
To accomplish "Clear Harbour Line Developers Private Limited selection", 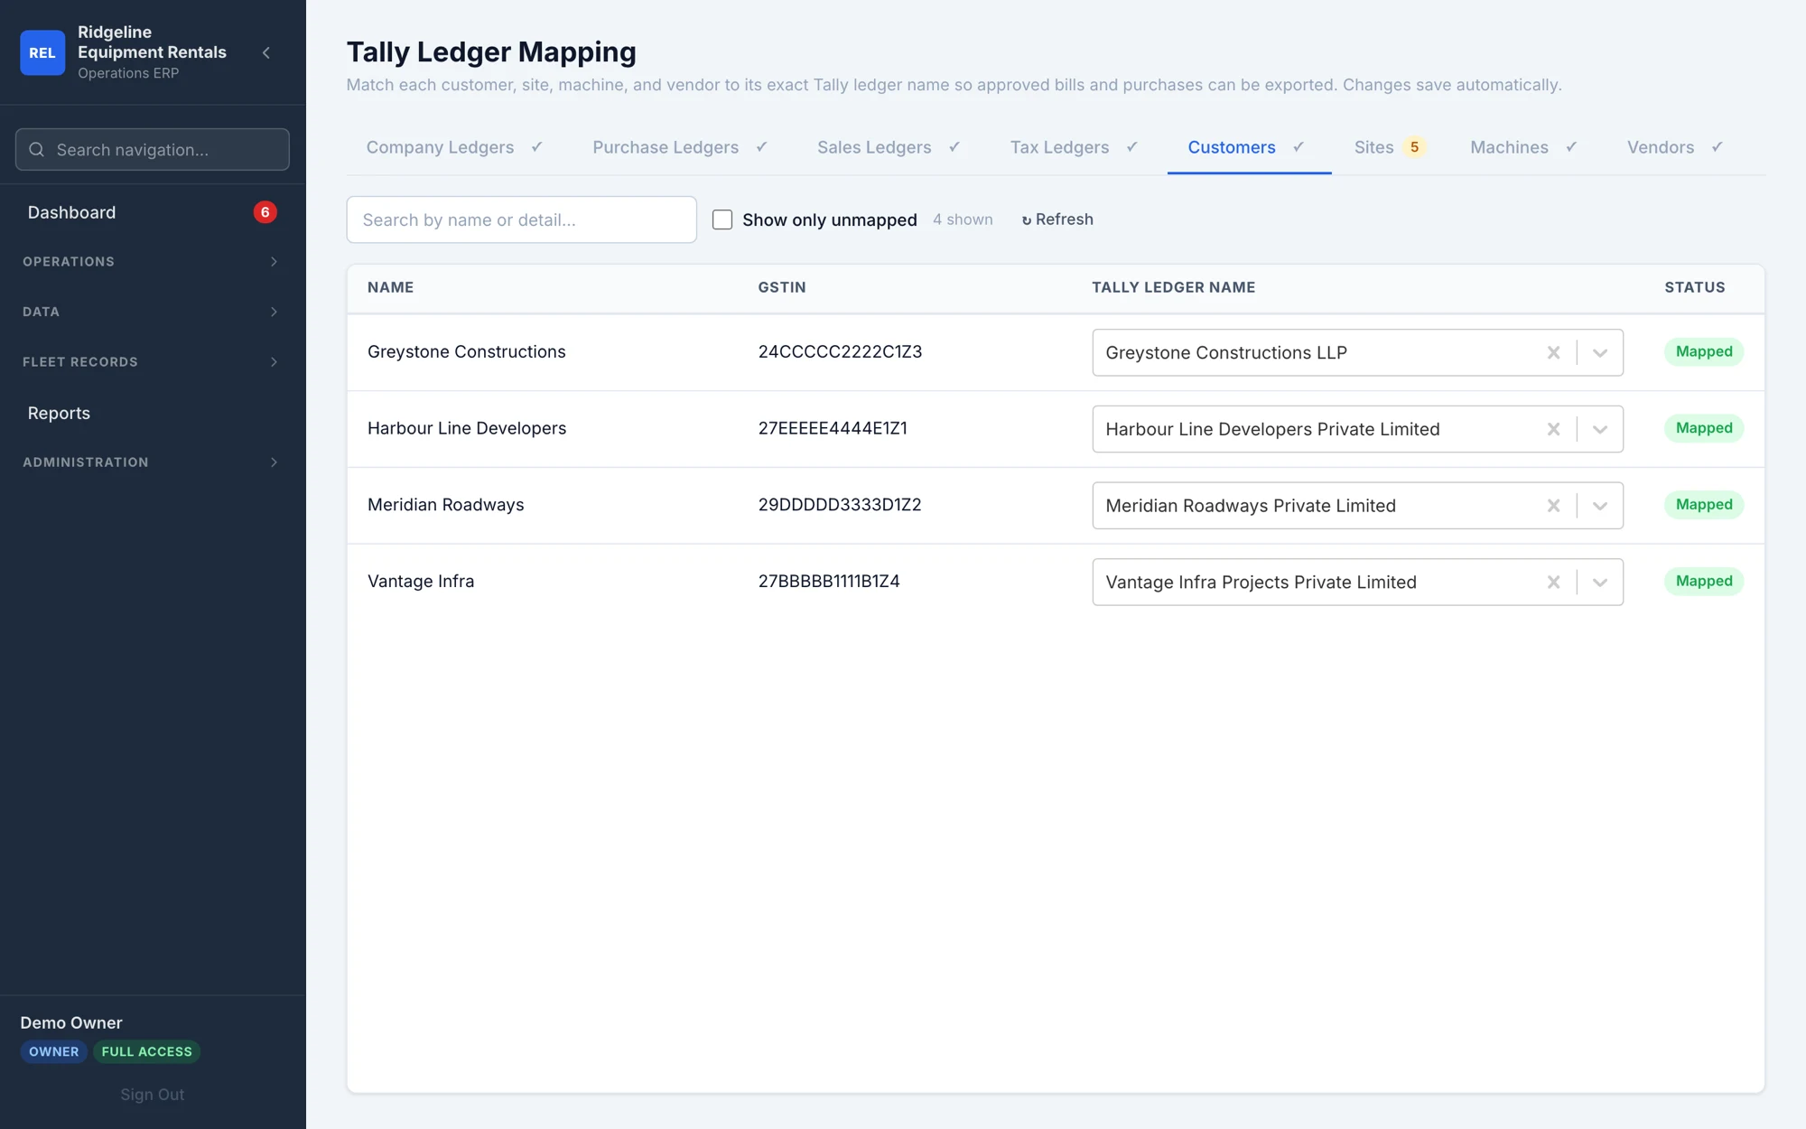I will pyautogui.click(x=1553, y=429).
